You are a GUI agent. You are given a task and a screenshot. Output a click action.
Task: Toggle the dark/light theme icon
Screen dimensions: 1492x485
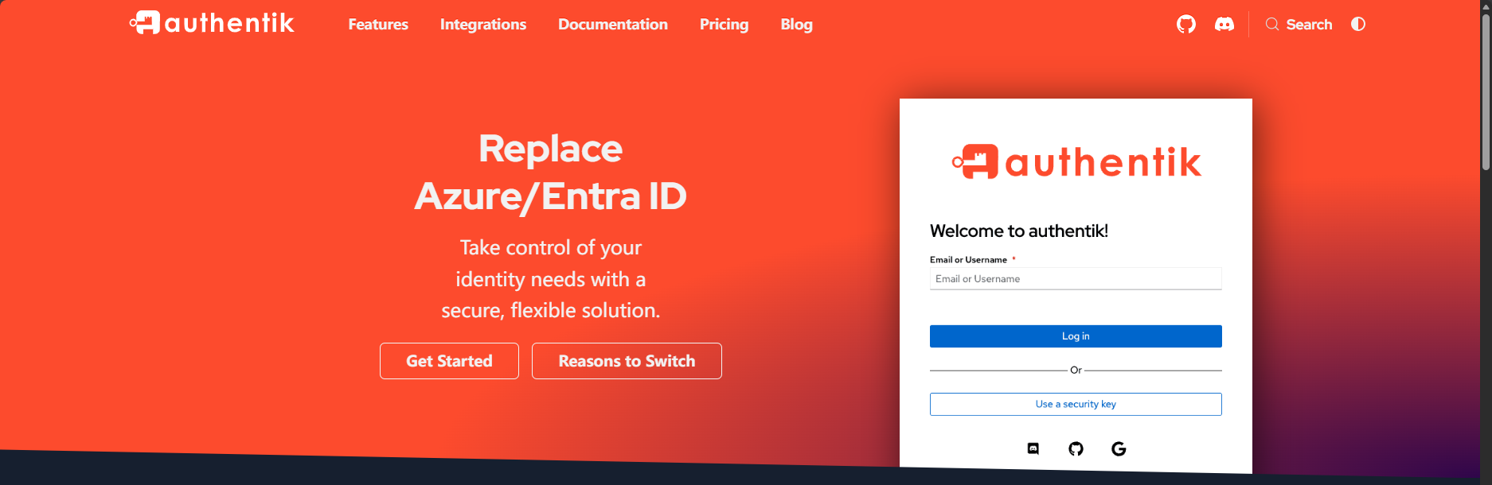click(x=1358, y=24)
